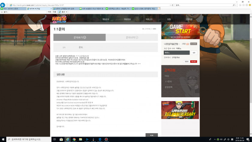The width and height of the screenshot is (252, 142).
Task: Click the 목록 list button
Action: [x=151, y=135]
